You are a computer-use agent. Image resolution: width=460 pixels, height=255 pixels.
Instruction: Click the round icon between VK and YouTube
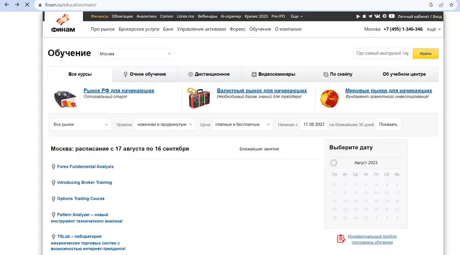click(384, 16)
